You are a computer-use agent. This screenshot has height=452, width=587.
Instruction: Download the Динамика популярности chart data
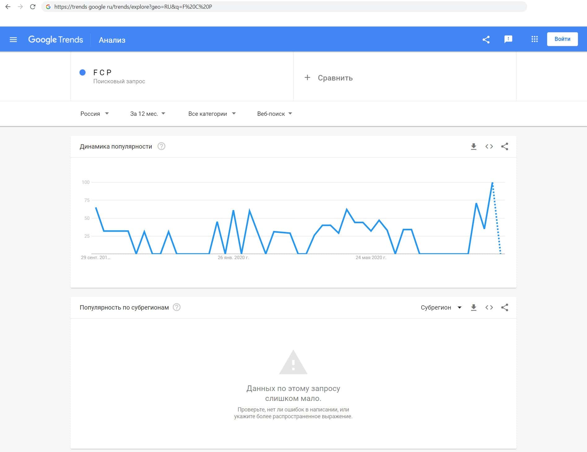click(474, 146)
